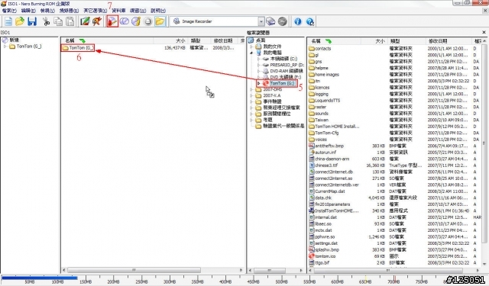Click the Copy toolbar icon
The image size is (489, 286).
tap(58, 21)
